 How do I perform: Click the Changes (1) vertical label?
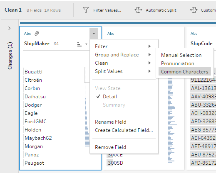[10, 56]
